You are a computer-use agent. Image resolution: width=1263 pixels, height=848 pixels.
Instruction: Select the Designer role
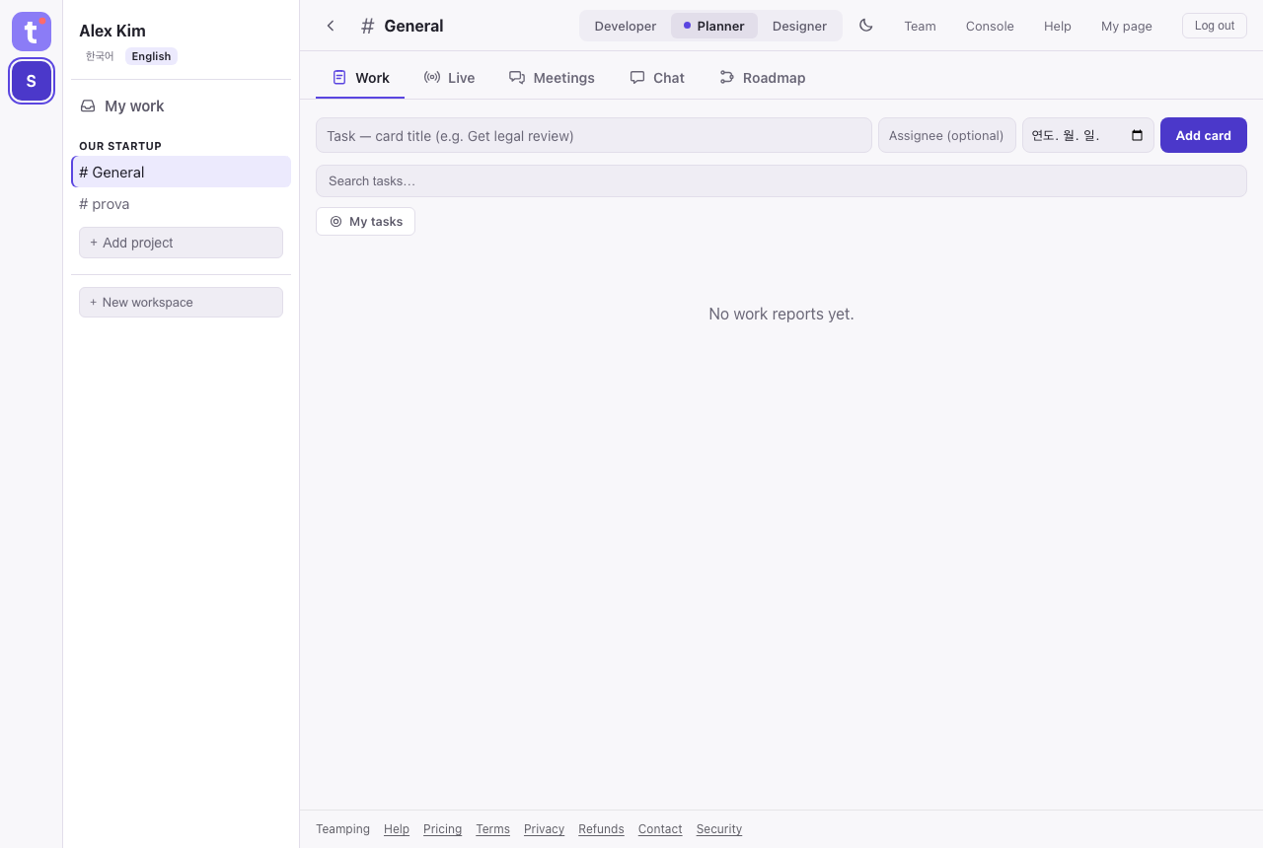[x=799, y=26]
